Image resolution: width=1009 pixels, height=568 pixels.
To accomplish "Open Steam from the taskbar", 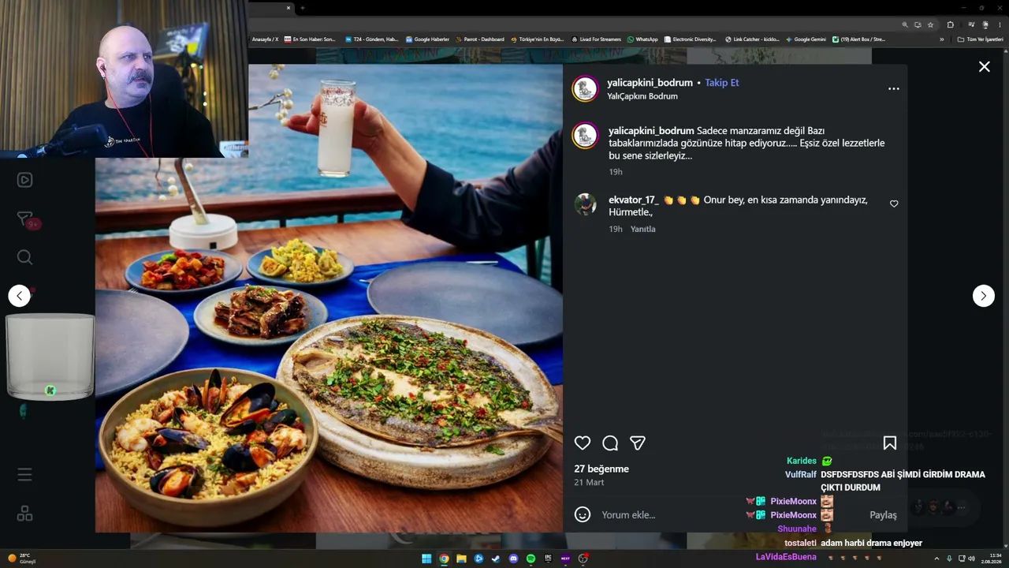I will [x=496, y=559].
